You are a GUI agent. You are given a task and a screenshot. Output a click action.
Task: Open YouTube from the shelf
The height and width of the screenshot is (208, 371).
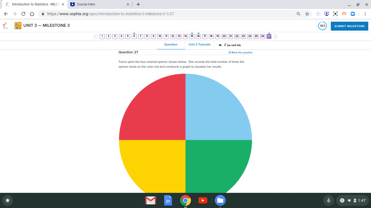click(x=203, y=200)
